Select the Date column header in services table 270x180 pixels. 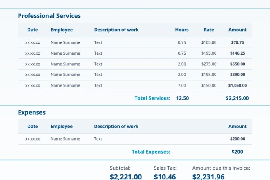click(32, 30)
